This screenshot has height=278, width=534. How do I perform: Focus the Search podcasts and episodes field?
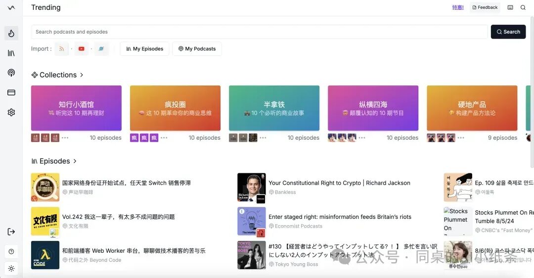[260, 32]
